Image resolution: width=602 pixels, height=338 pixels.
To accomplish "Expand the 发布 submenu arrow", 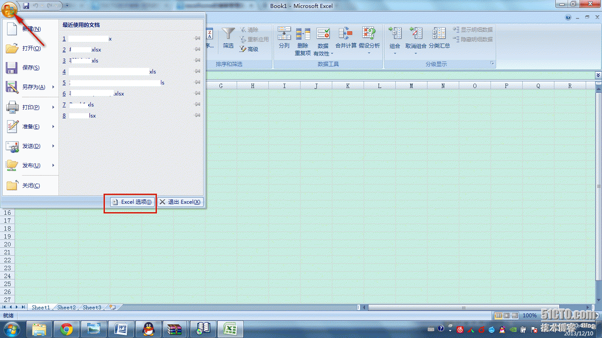I will tap(53, 165).
